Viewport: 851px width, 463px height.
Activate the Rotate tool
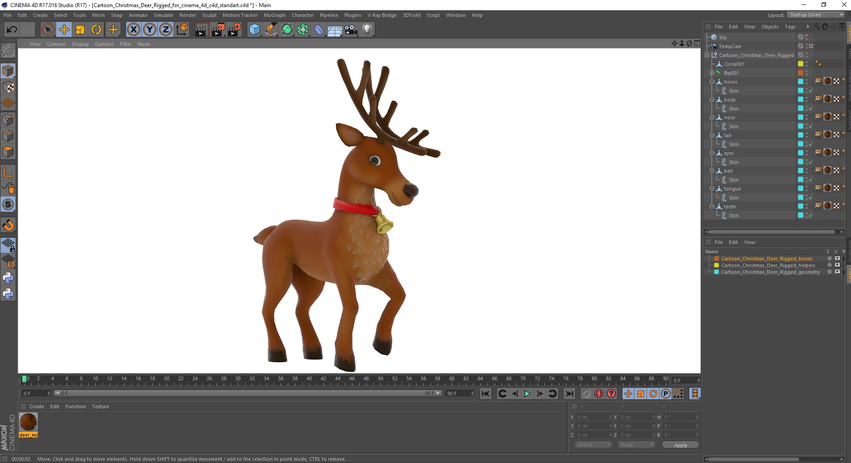click(x=96, y=30)
